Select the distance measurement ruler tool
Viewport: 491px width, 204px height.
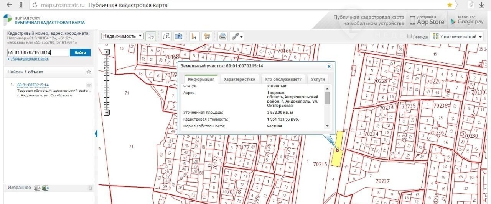click(x=195, y=36)
